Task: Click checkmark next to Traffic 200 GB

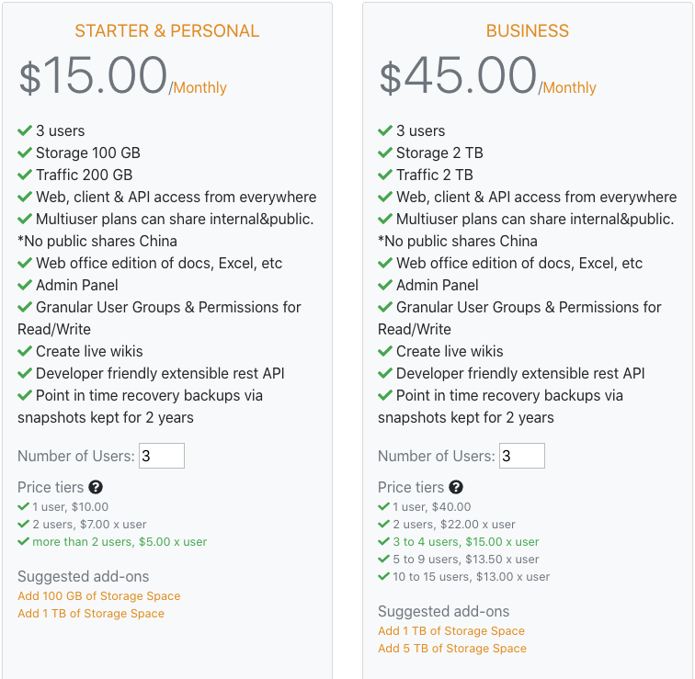Action: (25, 175)
